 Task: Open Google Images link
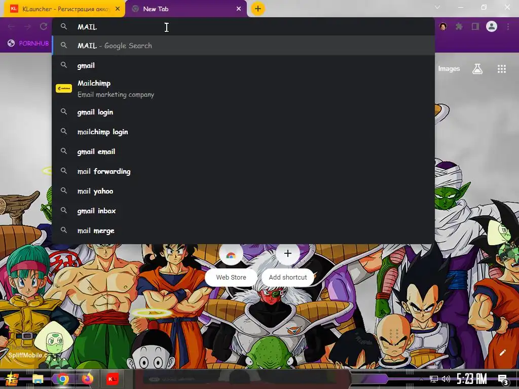pos(449,68)
